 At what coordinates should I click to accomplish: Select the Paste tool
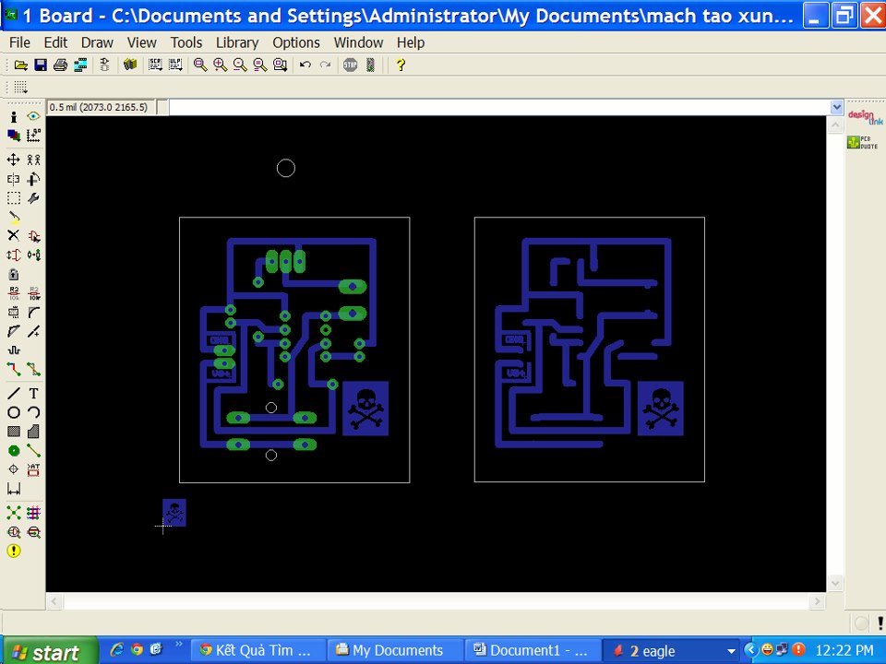pyautogui.click(x=14, y=218)
